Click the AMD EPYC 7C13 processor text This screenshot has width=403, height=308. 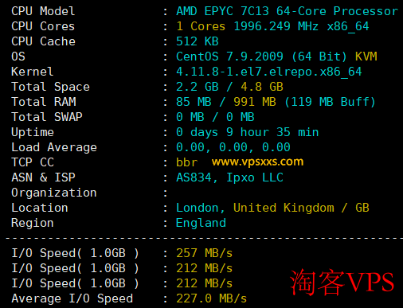tap(288, 11)
